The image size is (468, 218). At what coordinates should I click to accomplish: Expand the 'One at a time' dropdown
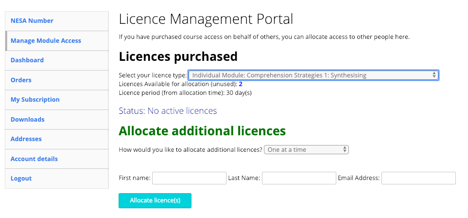tap(306, 150)
